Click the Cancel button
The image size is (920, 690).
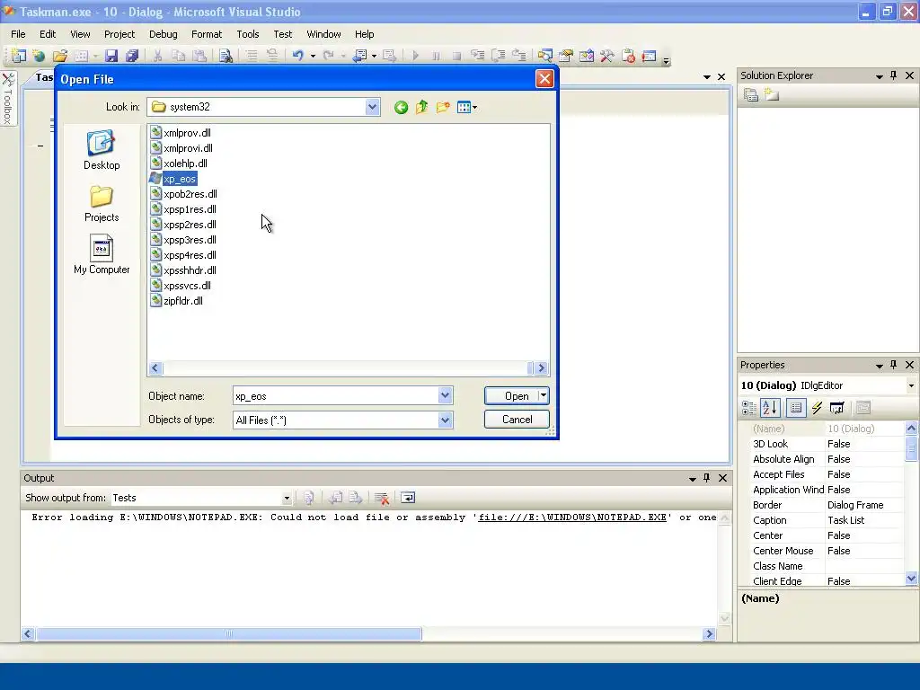pyautogui.click(x=517, y=419)
